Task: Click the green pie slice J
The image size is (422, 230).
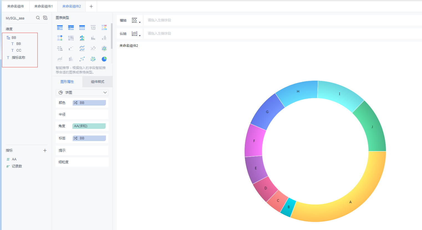Action: 372,127
